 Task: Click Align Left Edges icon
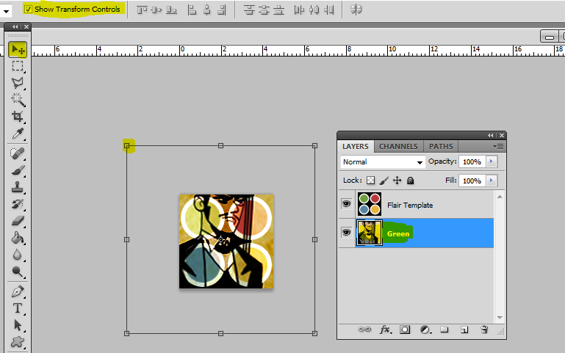[192, 10]
